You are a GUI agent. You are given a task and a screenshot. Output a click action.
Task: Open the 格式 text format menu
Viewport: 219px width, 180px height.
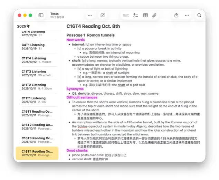pyautogui.click(x=126, y=16)
